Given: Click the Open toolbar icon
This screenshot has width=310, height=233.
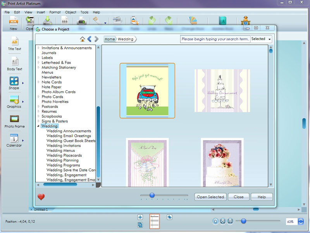Looking at the screenshot, I should coord(30,23).
